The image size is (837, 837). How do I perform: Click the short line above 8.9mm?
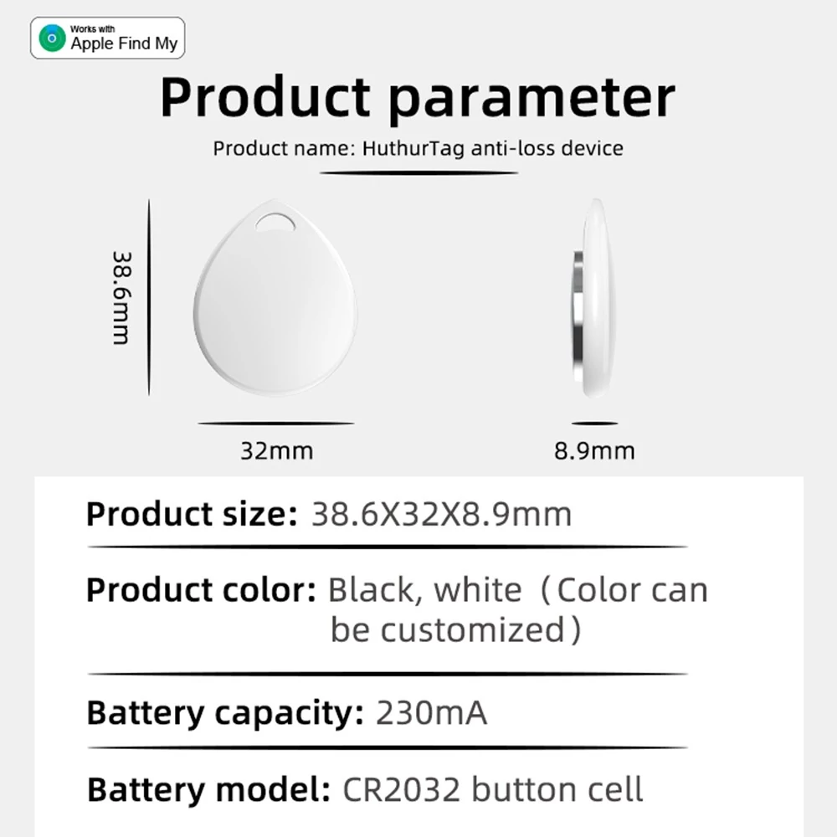pos(594,424)
